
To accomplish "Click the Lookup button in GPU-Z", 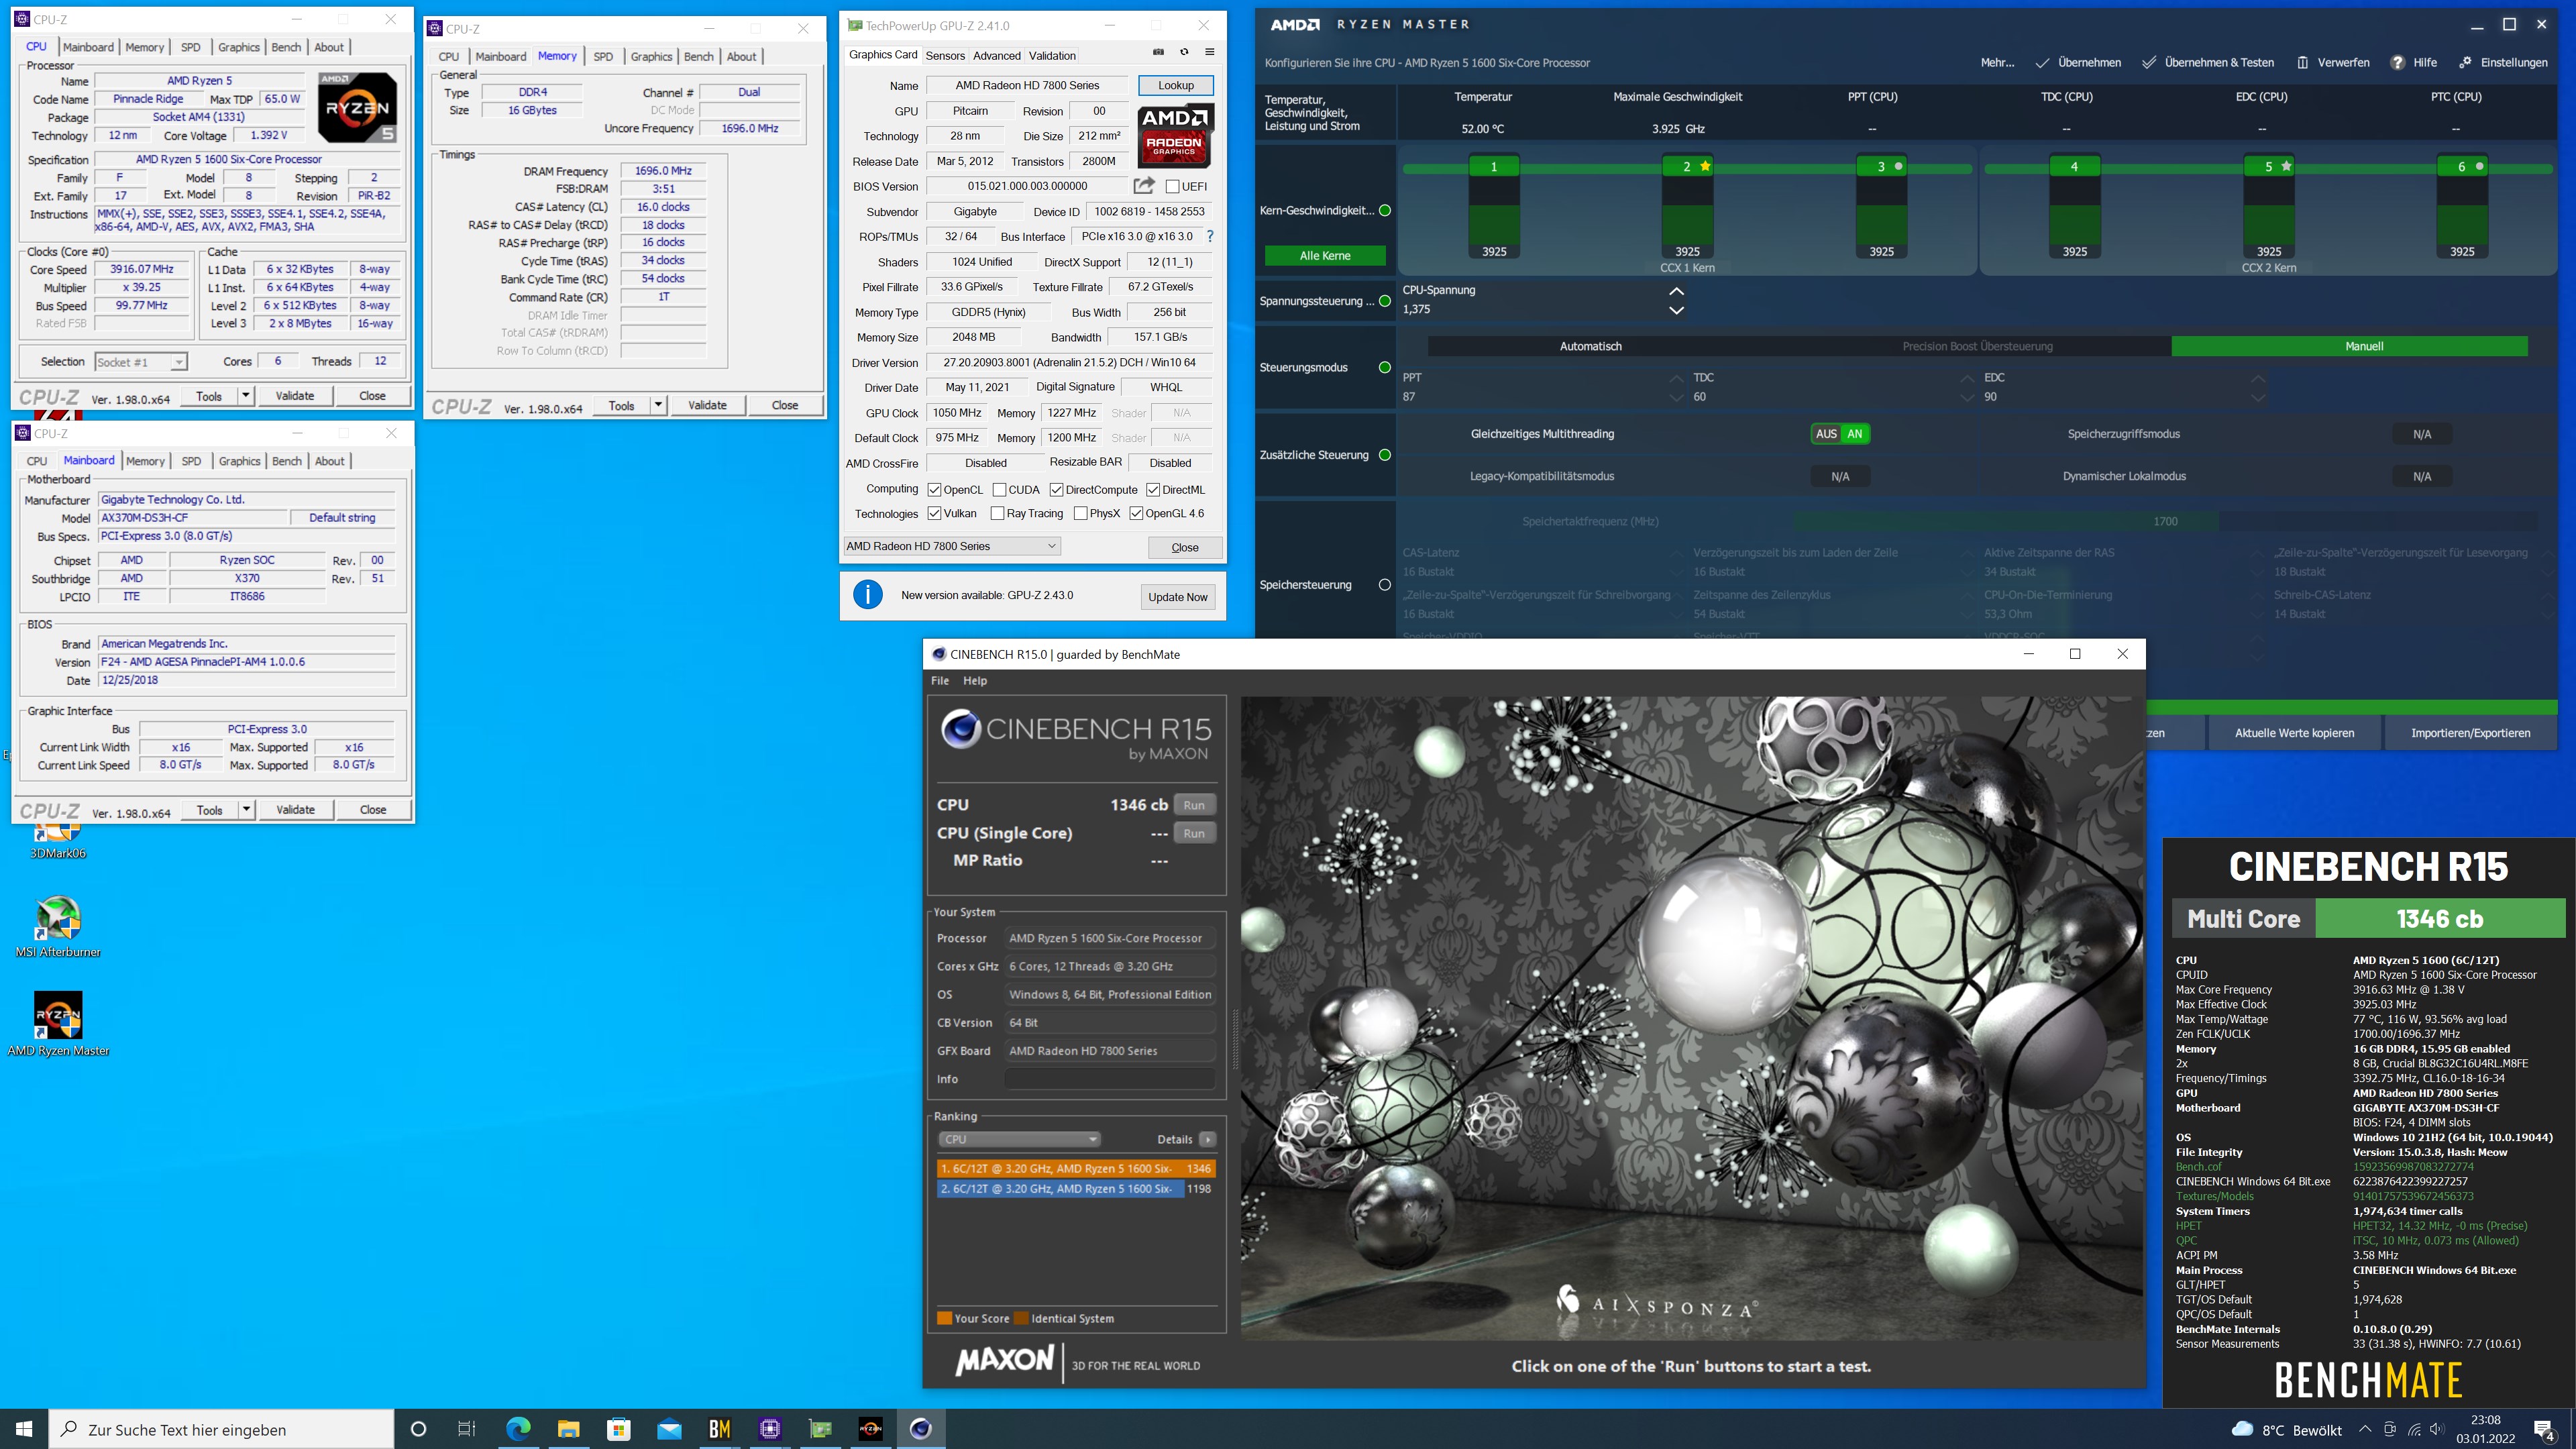I will pyautogui.click(x=1176, y=85).
